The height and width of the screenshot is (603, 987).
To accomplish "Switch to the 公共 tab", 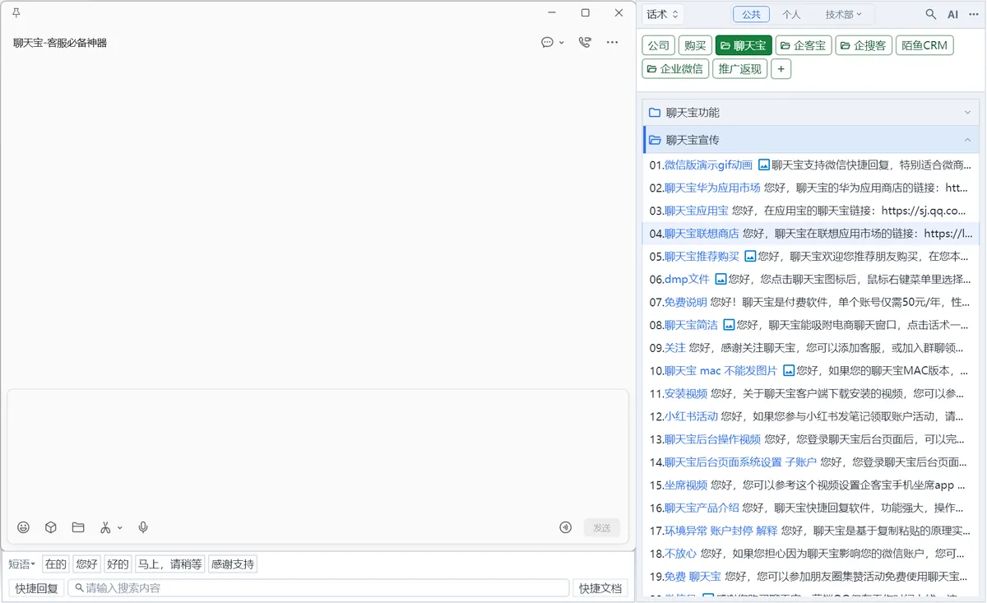I will (x=752, y=14).
